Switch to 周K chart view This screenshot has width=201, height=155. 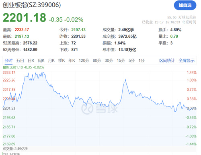click(x=41, y=60)
